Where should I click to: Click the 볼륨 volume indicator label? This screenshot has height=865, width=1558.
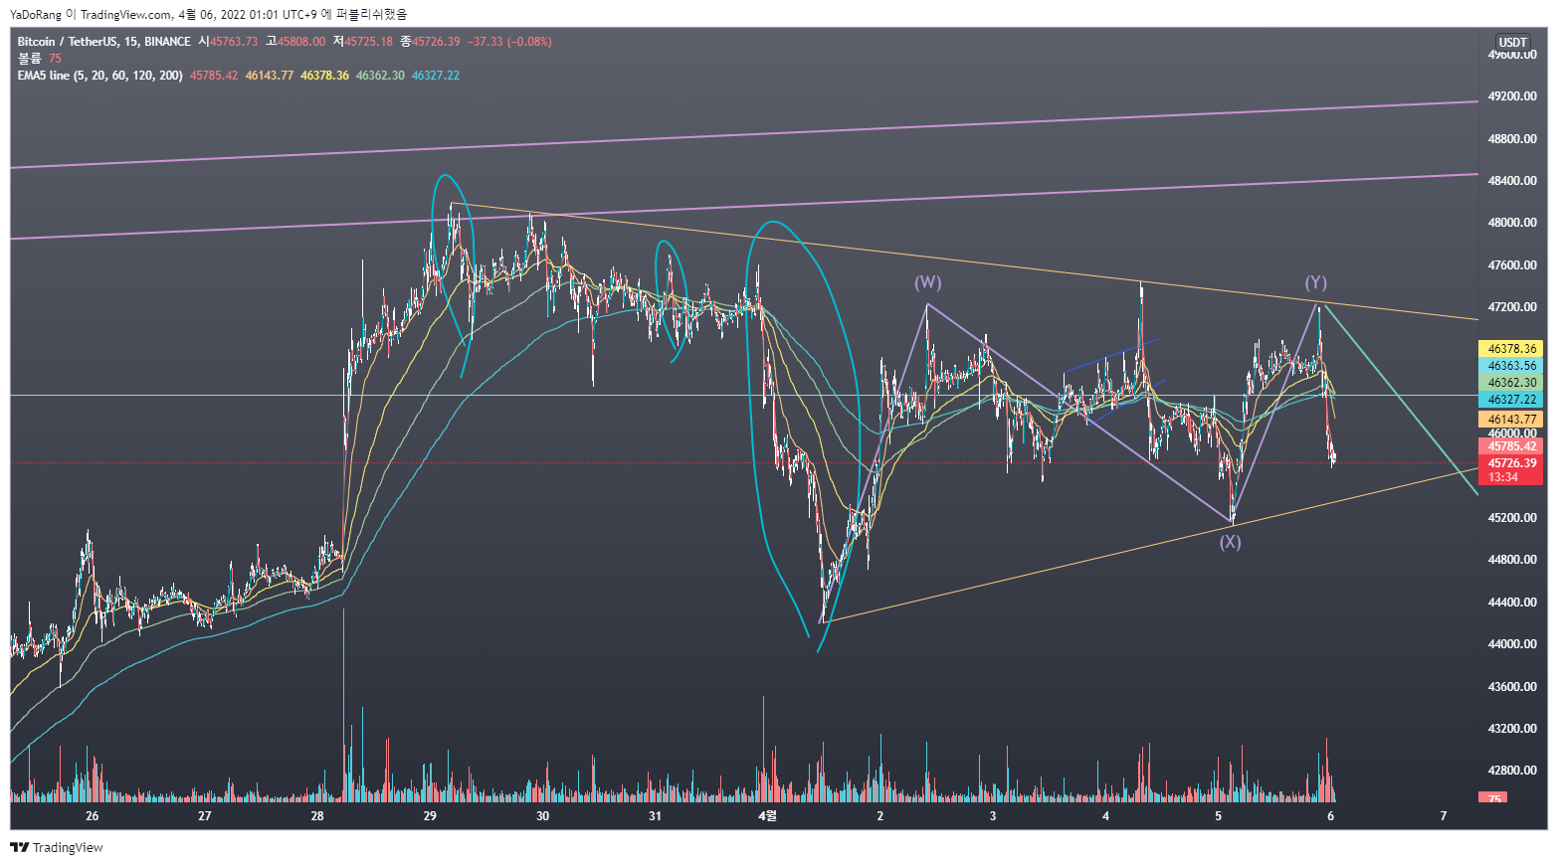[31, 59]
